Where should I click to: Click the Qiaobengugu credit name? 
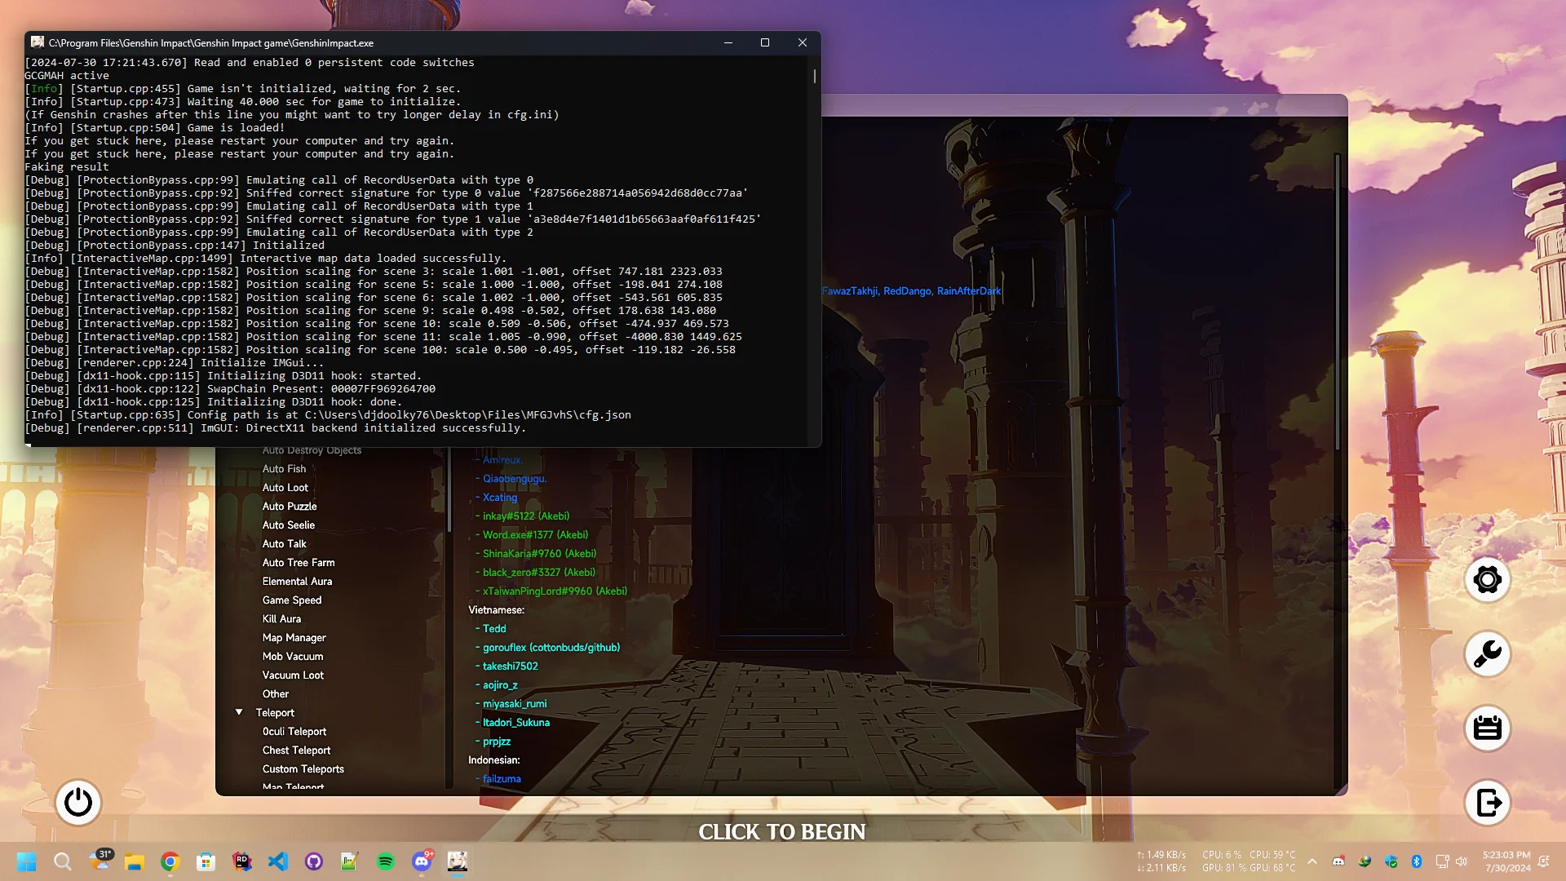tap(515, 479)
